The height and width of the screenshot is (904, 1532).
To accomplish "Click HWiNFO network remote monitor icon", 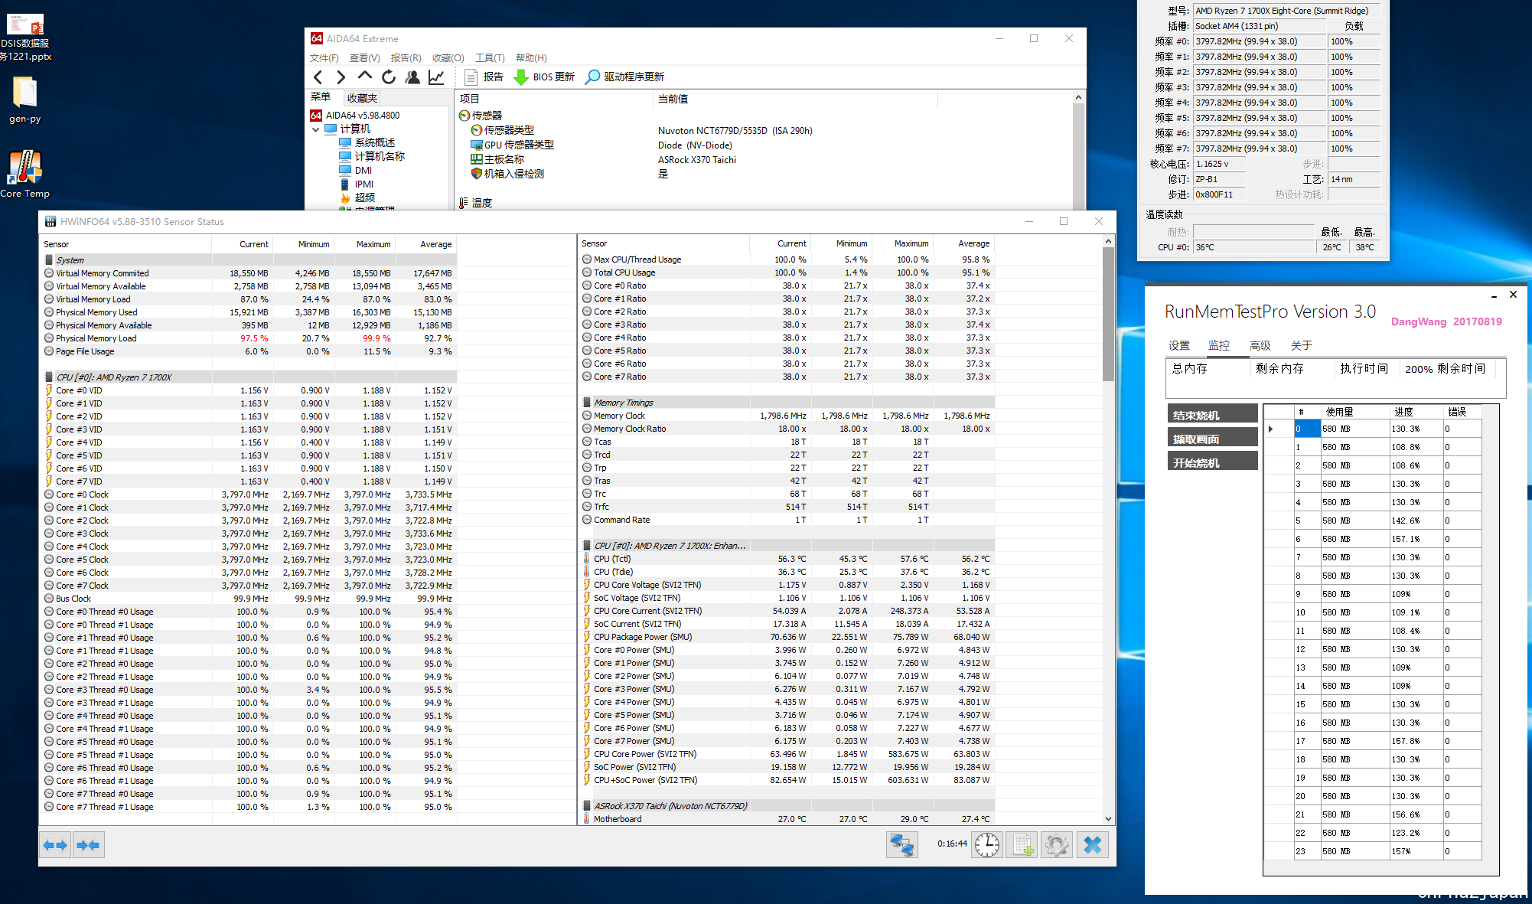I will pos(902,845).
